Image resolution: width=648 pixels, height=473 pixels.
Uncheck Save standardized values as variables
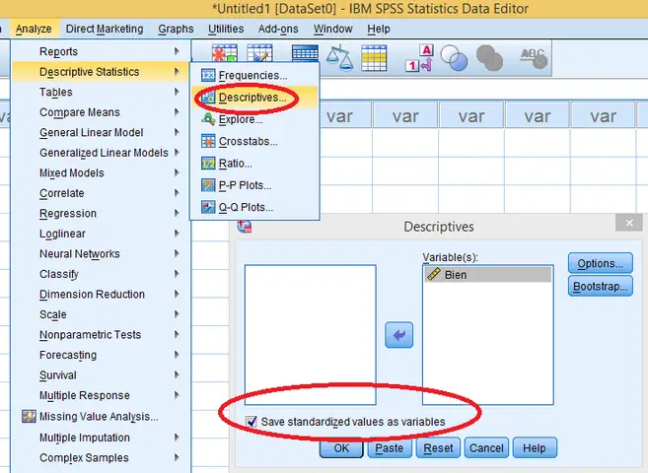click(x=252, y=422)
